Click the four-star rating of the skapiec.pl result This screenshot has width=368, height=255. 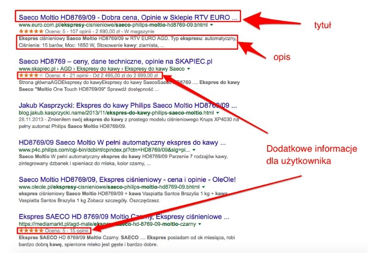pos(31,75)
